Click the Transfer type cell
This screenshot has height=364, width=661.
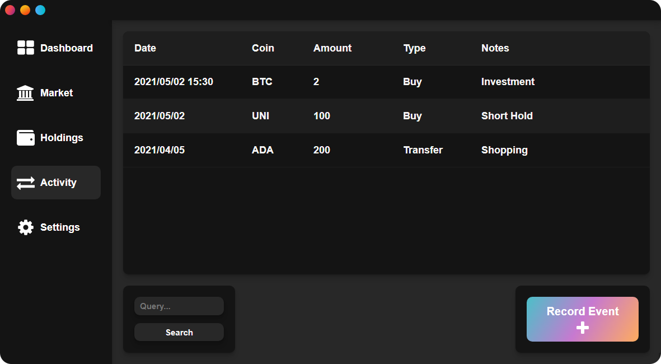coord(423,150)
